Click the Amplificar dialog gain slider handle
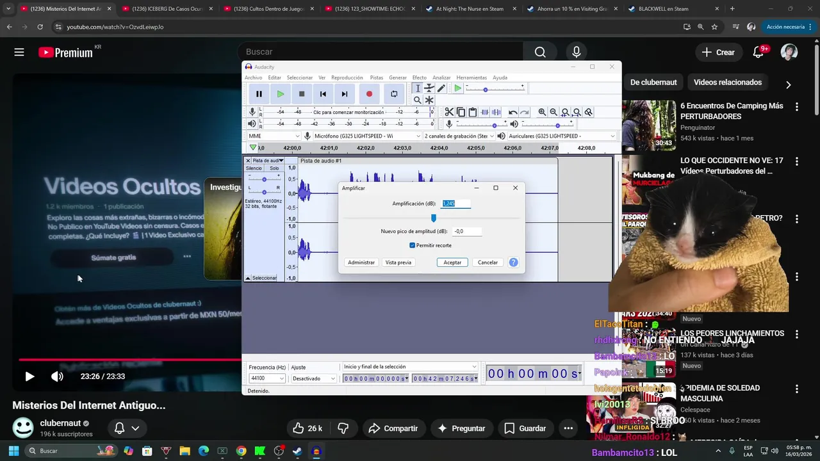This screenshot has height=461, width=820. click(x=434, y=218)
